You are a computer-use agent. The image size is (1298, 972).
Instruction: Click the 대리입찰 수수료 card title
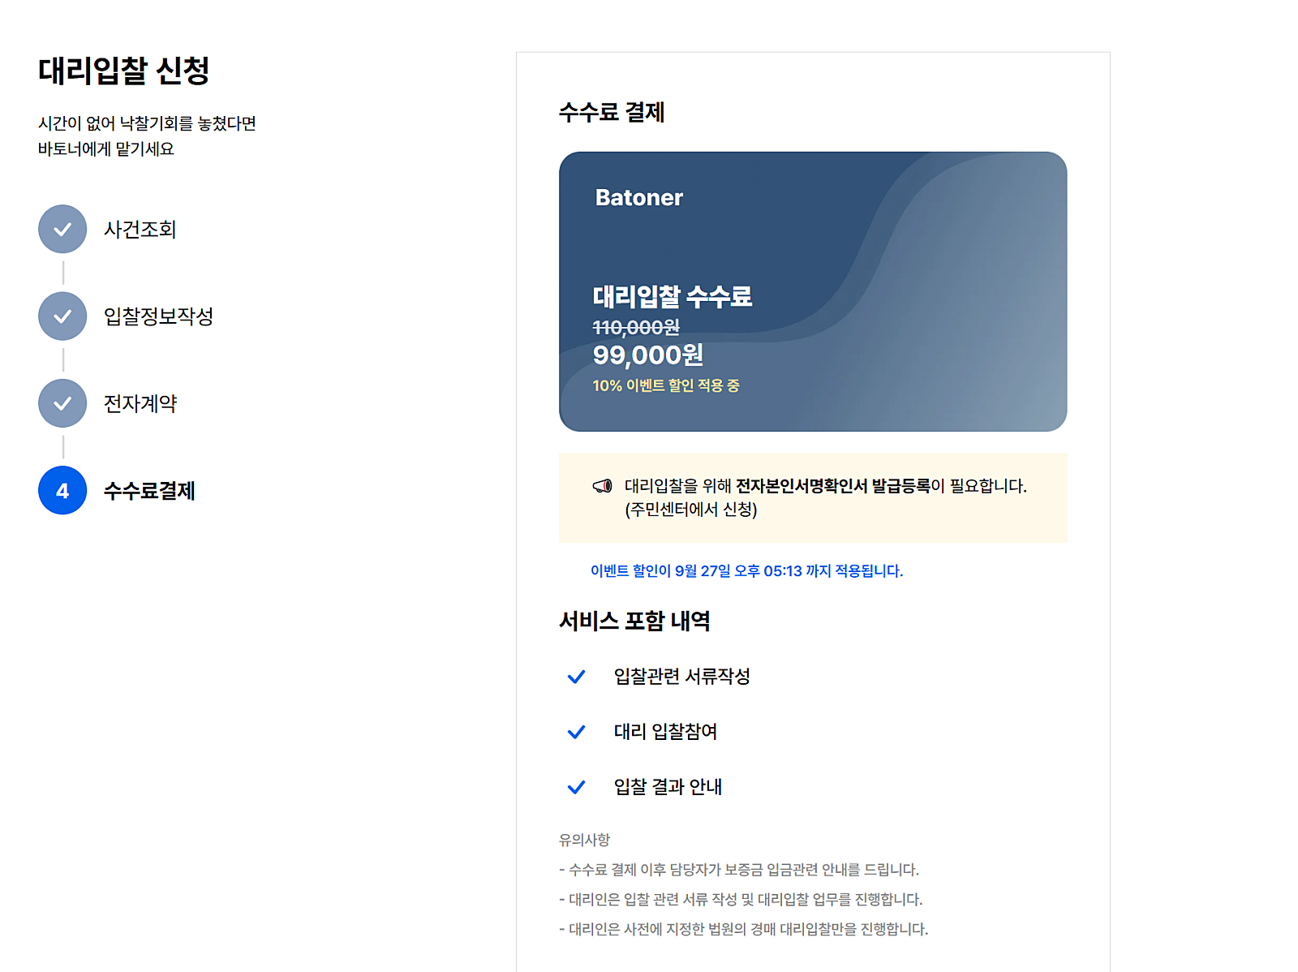click(x=672, y=296)
